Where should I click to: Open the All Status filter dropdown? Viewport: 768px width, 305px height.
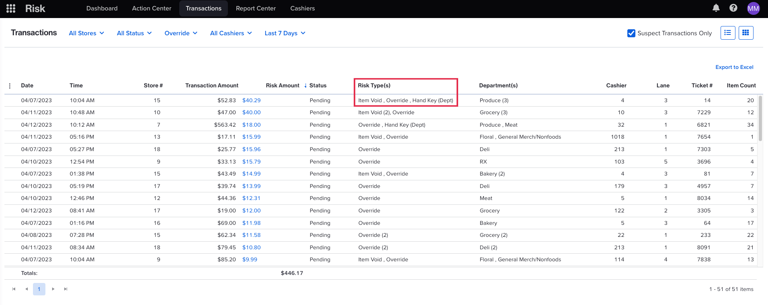click(x=134, y=33)
